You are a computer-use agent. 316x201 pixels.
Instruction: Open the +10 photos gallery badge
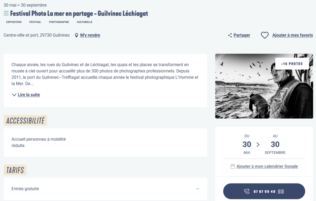click(x=292, y=64)
